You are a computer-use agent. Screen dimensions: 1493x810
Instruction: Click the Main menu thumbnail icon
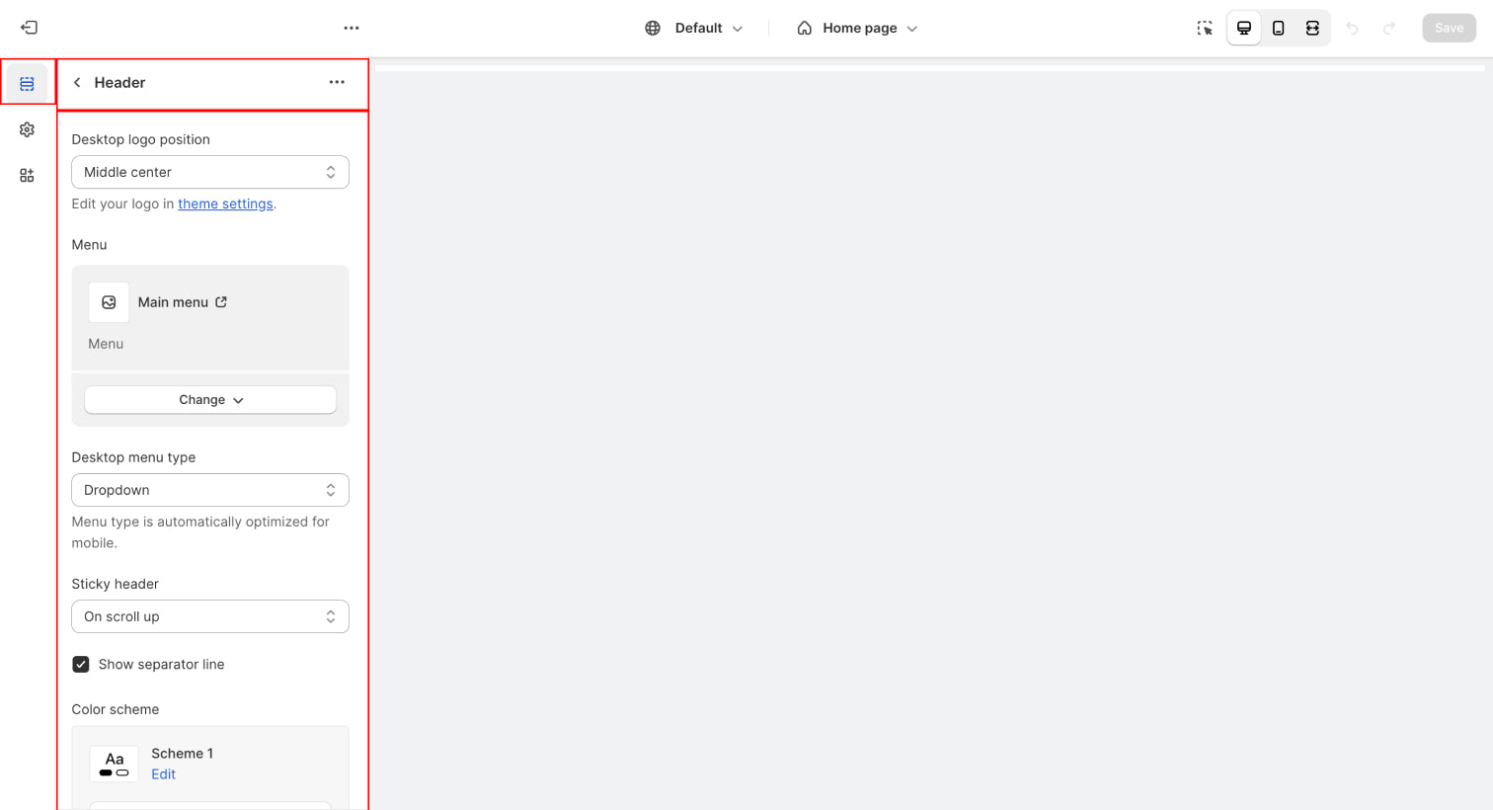coord(109,302)
